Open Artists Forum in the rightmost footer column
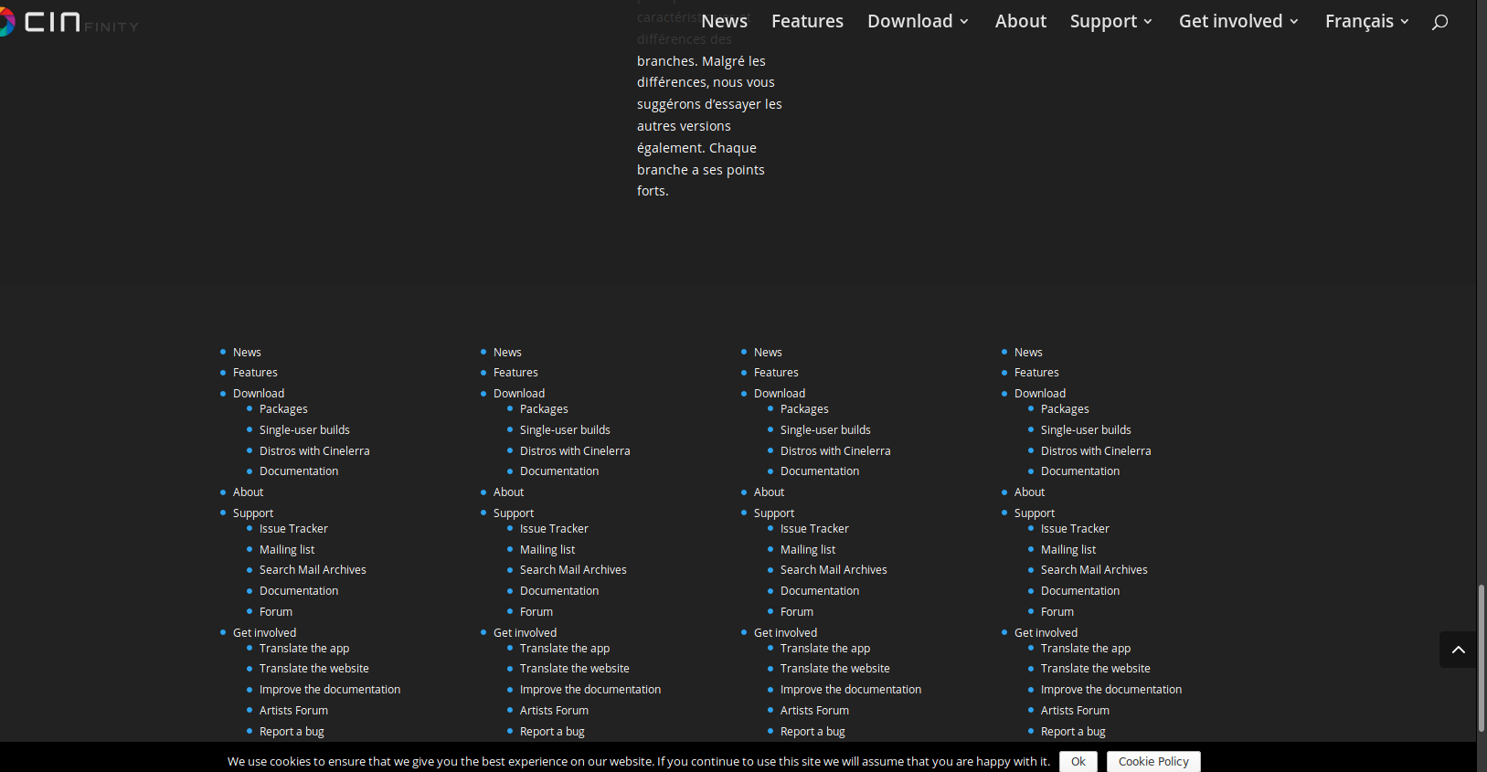 [x=1075, y=711]
